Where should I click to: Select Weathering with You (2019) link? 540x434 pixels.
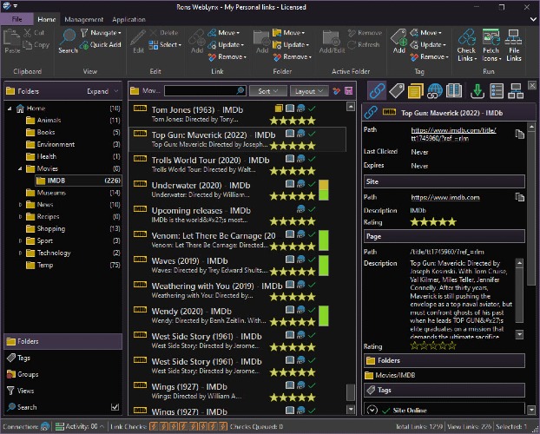[238, 291]
